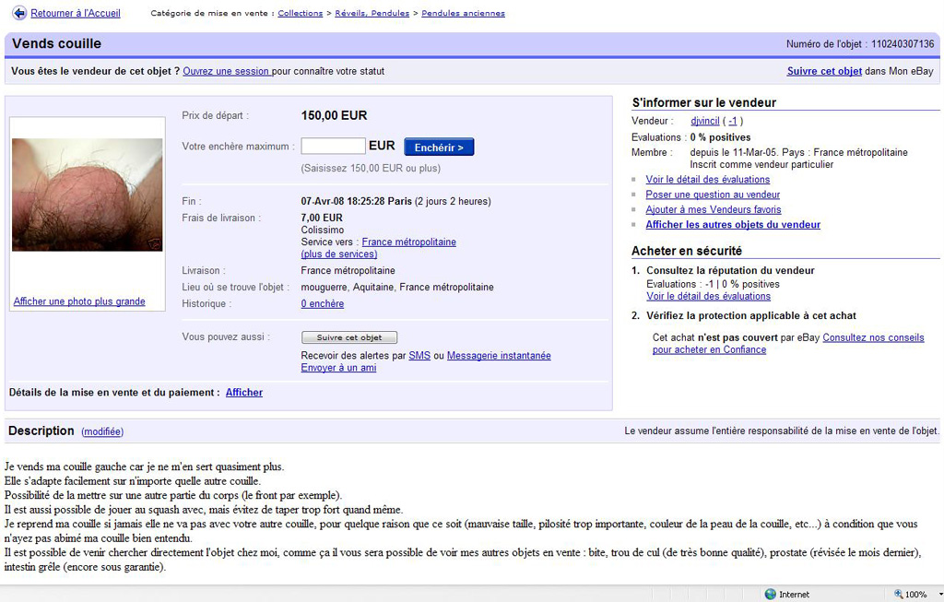The height and width of the screenshot is (602, 944).
Task: Open the seller djvincil profile link
Action: click(x=705, y=121)
